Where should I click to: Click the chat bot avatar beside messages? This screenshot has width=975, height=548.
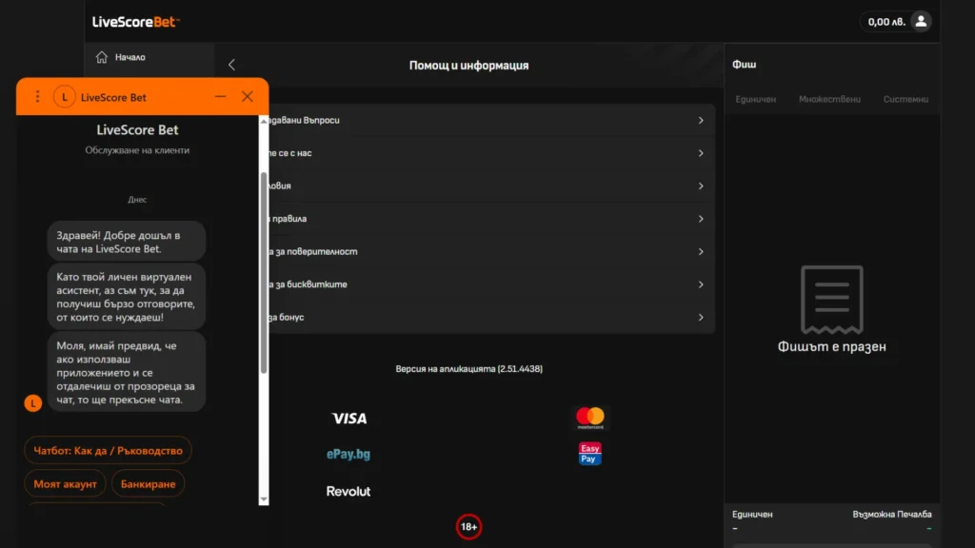click(33, 403)
